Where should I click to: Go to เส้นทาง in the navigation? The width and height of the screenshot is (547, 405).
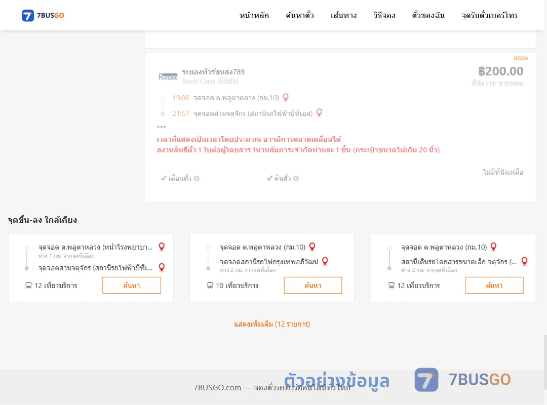343,15
